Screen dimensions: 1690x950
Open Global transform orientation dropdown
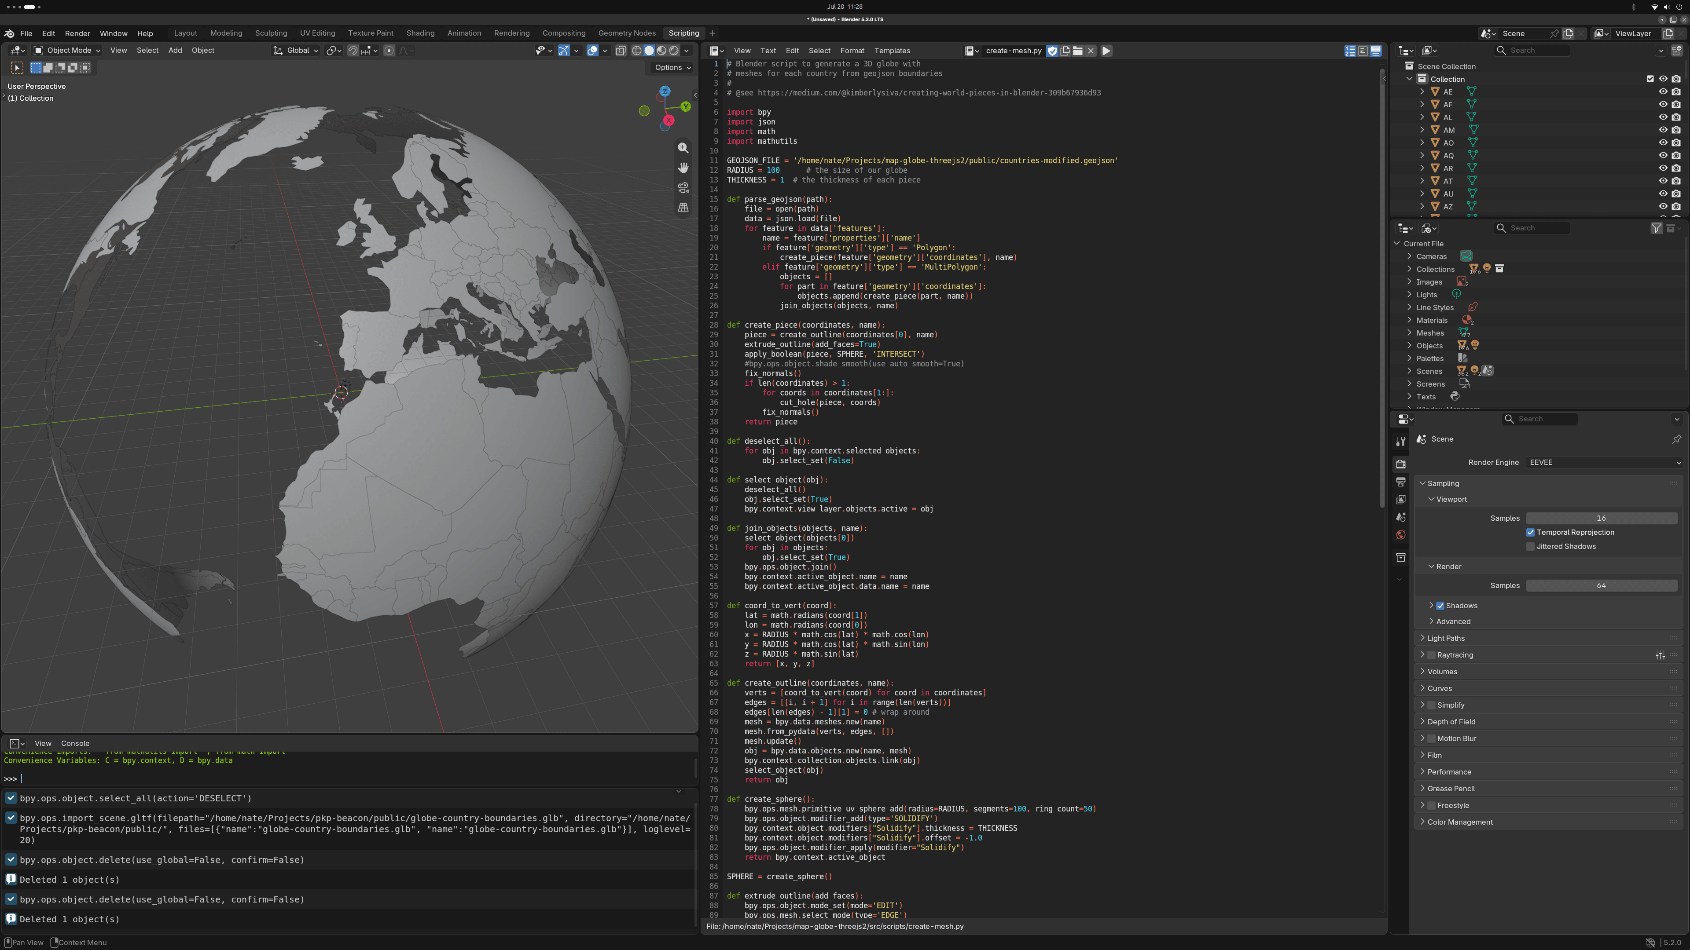pyautogui.click(x=296, y=51)
